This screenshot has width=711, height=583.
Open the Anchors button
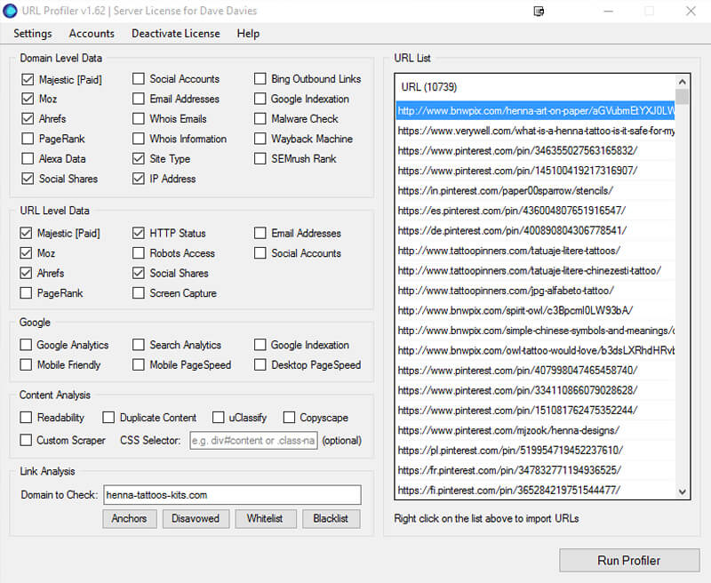(129, 519)
